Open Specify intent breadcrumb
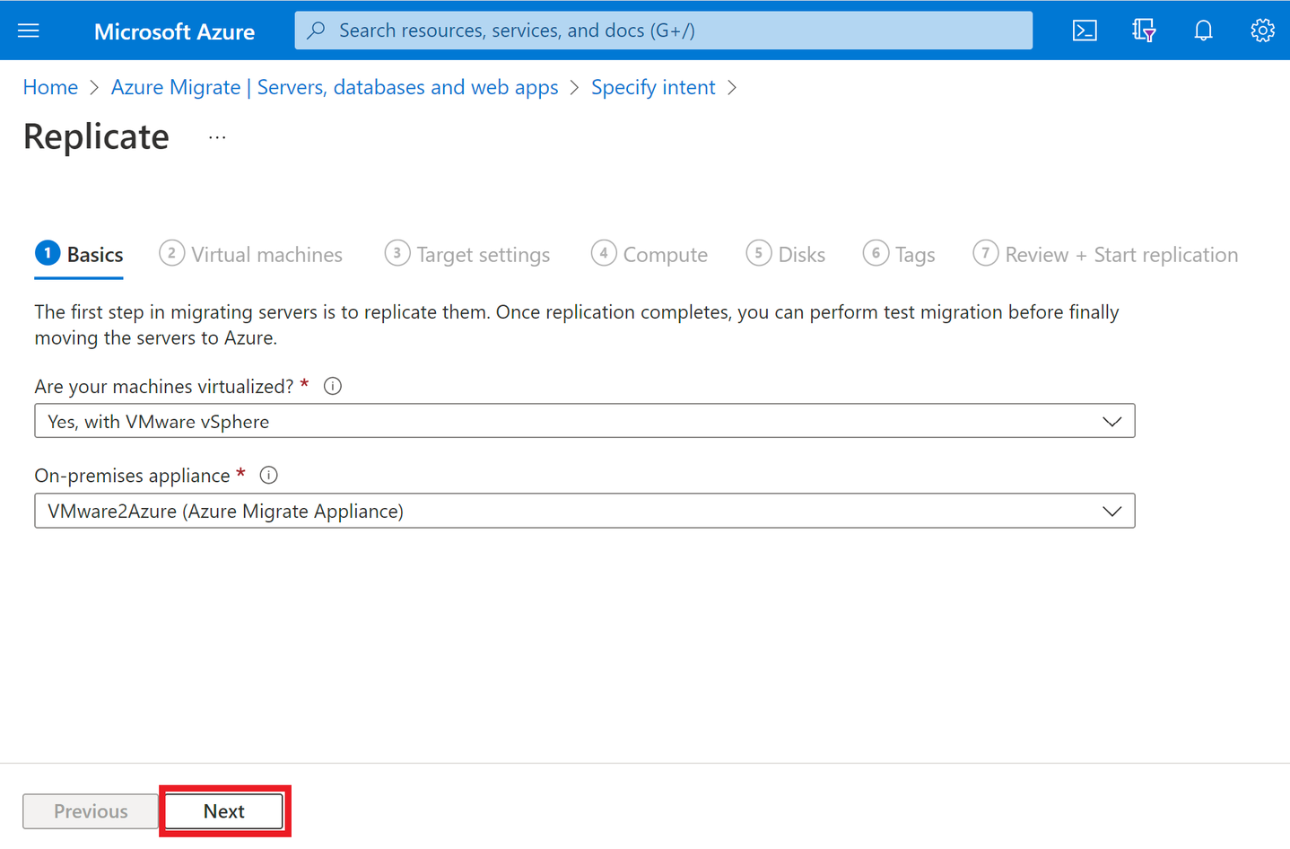1290x849 pixels. (x=653, y=87)
